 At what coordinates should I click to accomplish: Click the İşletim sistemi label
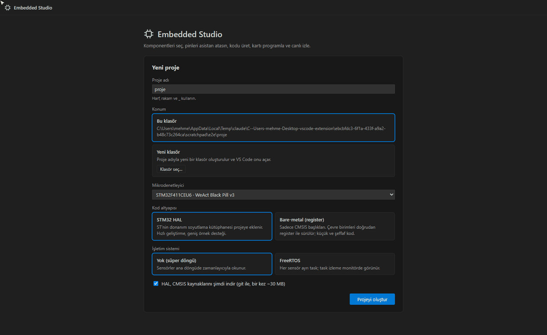[166, 248]
